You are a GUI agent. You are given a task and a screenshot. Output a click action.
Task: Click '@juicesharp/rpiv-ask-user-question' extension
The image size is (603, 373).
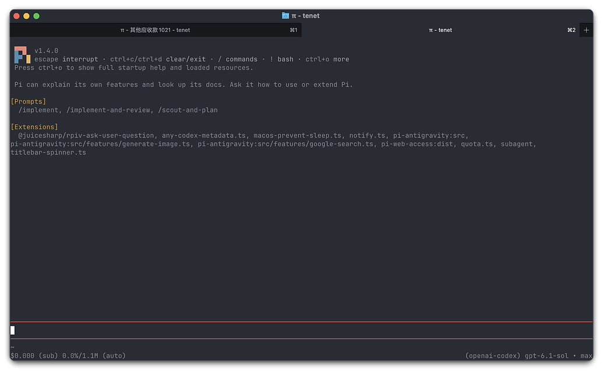coord(87,135)
